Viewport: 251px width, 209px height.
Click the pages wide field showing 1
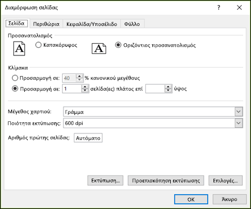72,89
